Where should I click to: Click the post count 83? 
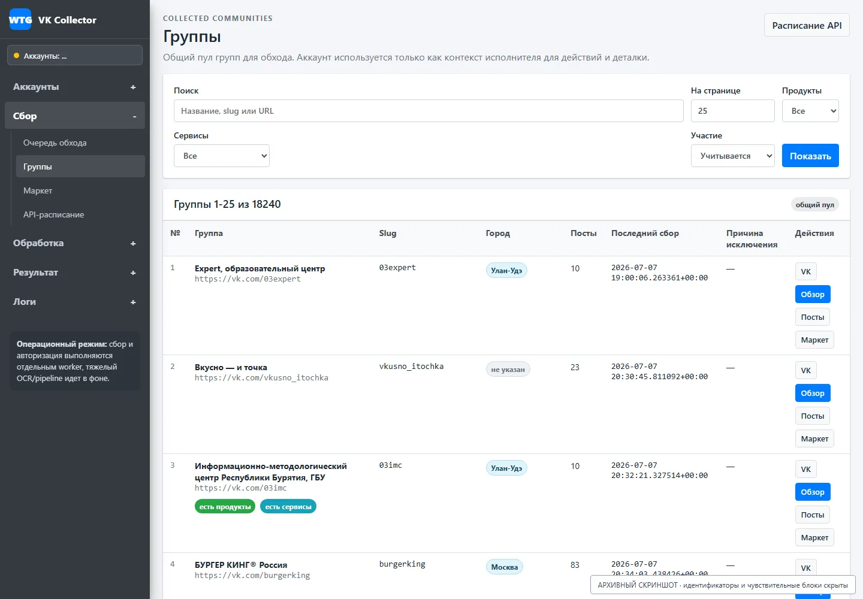pos(575,565)
